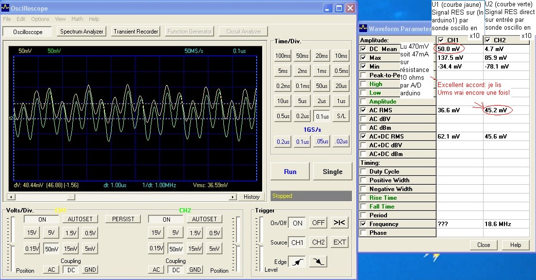The width and height of the screenshot is (536, 280).
Task: Click history scrollbar thumb
Action: click(x=71, y=197)
